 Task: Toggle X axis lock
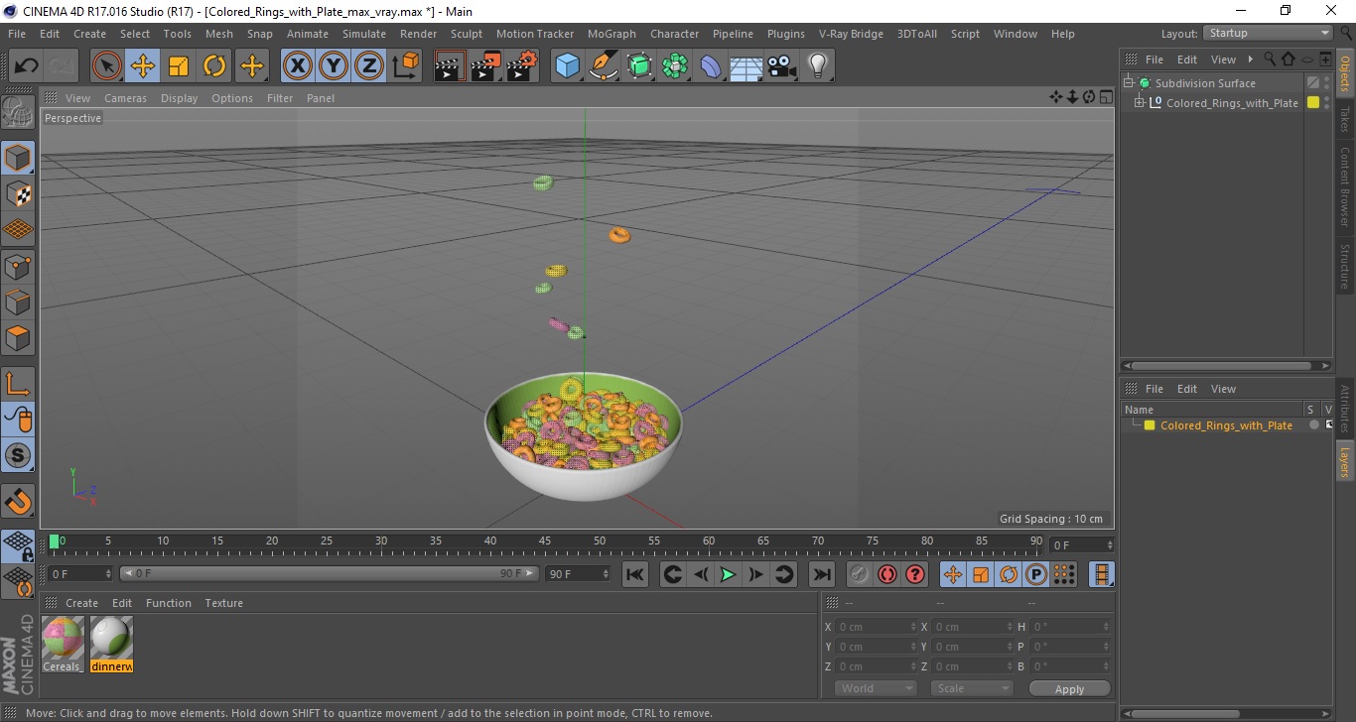297,66
